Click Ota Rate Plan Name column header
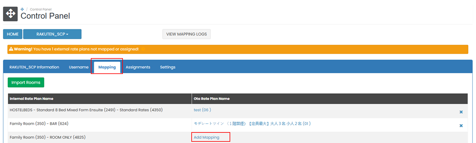Viewport: 476px width, 143px height. tap(212, 99)
